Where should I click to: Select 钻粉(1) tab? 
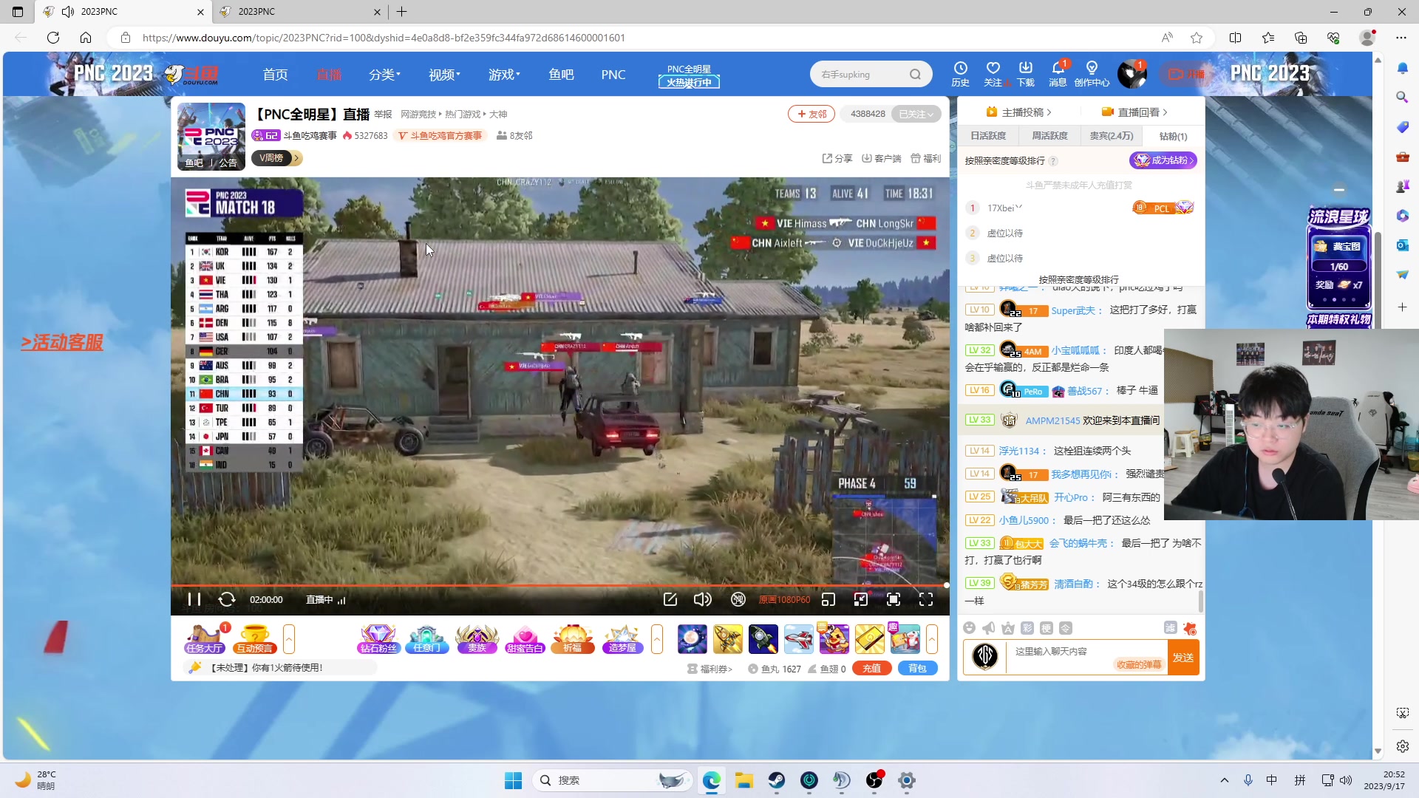pyautogui.click(x=1173, y=136)
